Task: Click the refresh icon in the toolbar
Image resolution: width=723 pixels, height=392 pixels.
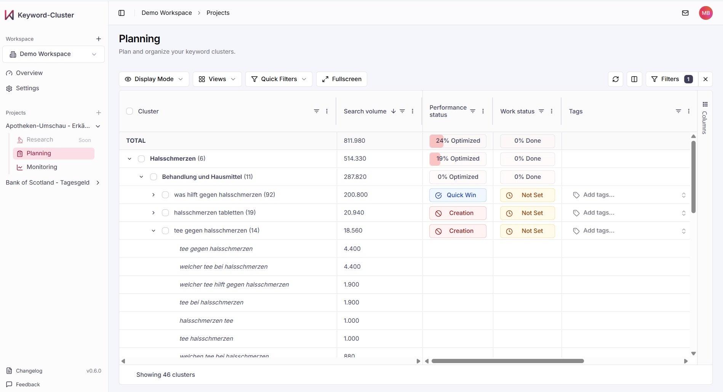Action: [615, 79]
